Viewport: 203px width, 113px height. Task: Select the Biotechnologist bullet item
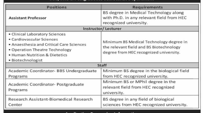coord(27,60)
